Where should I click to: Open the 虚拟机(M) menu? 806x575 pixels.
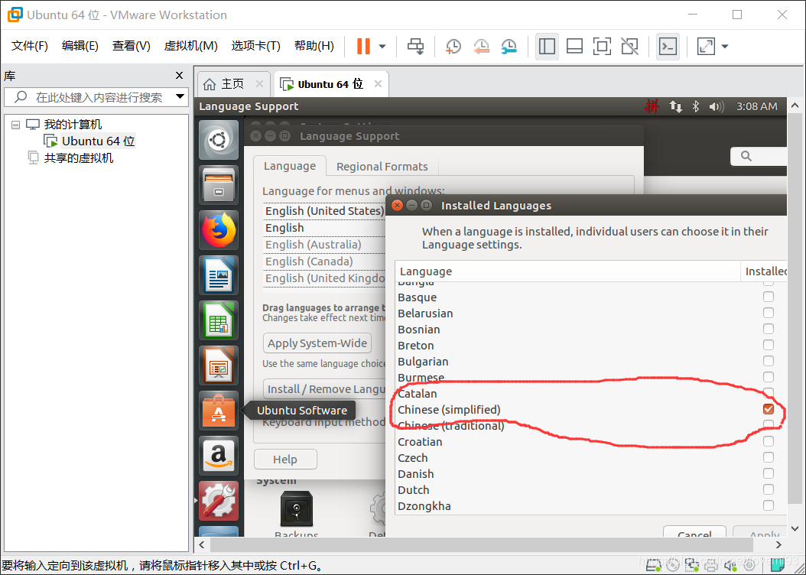click(190, 46)
